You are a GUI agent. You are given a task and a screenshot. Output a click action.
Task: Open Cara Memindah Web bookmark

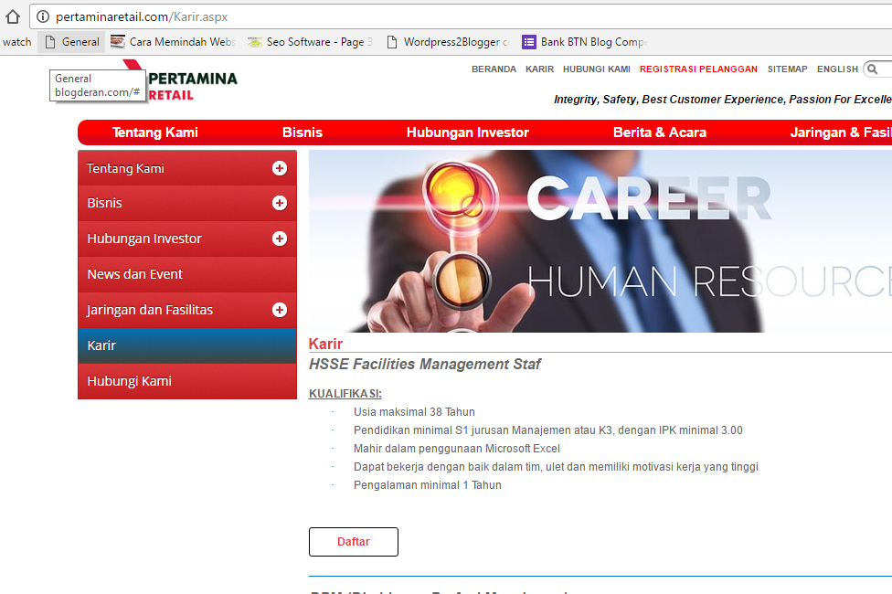coord(173,42)
